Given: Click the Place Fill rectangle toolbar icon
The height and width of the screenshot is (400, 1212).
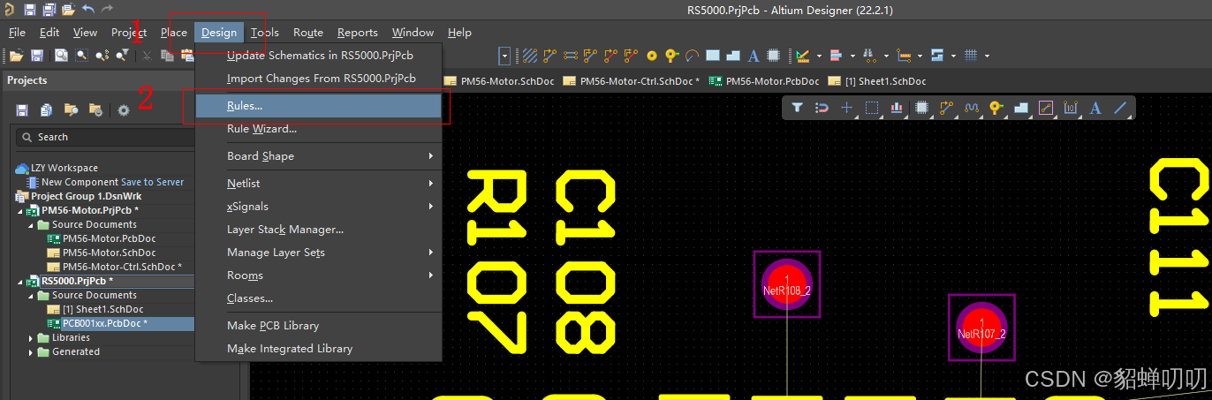Looking at the screenshot, I should [713, 56].
